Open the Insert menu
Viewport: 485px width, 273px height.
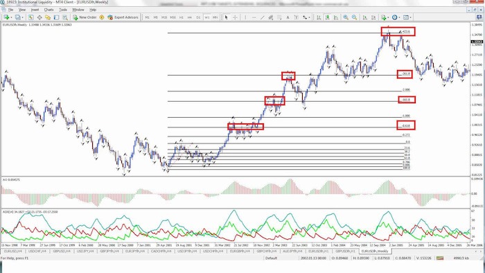coord(35,10)
